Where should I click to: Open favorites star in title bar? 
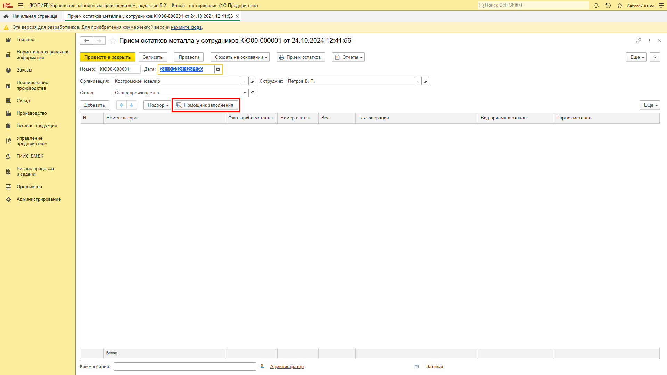pos(620,5)
